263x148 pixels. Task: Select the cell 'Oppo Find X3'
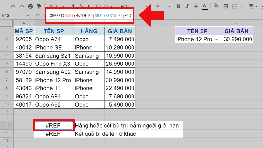pos(54,64)
